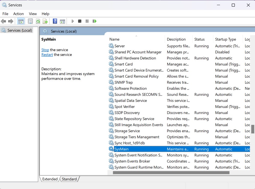Click the Restart the service link

(47, 55)
